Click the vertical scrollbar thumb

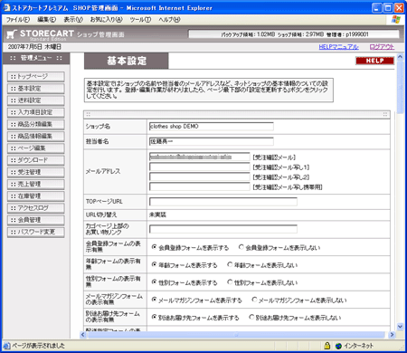tap(400, 87)
